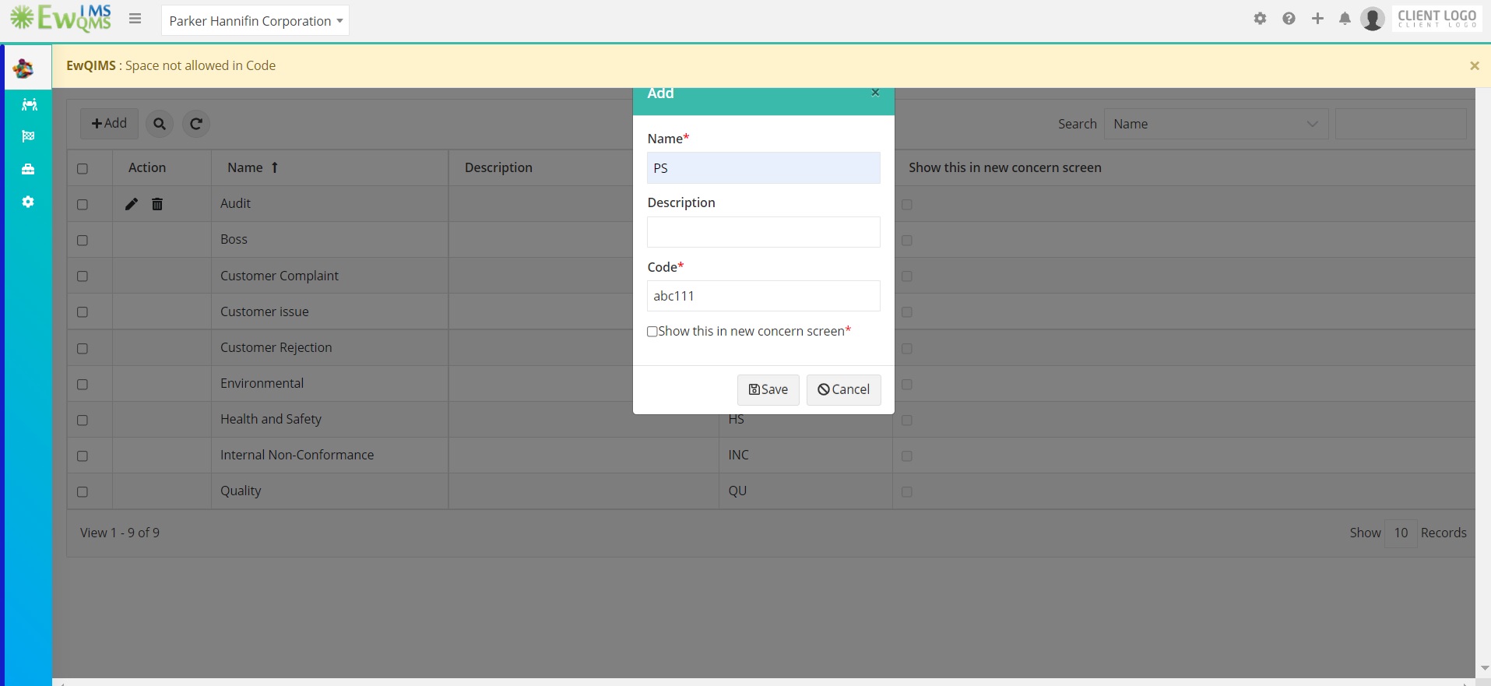The width and height of the screenshot is (1491, 686).
Task: Open the user avatar menu
Action: click(x=1373, y=19)
